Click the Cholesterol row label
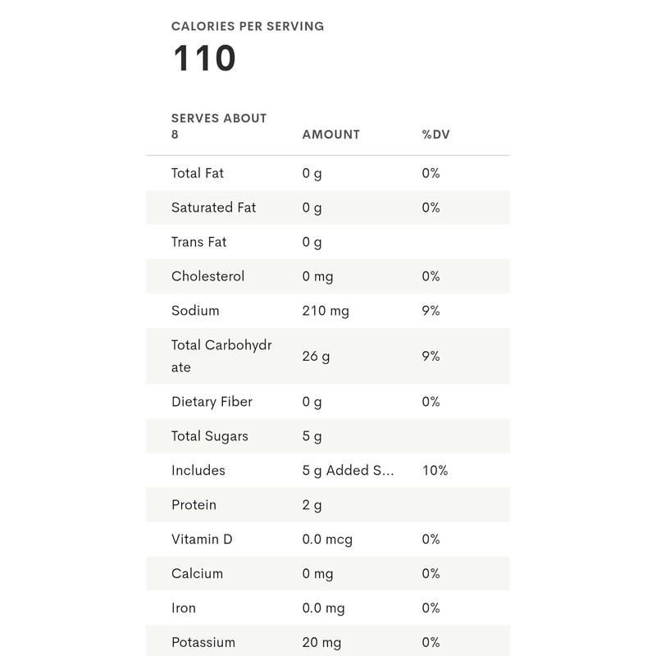Viewport: 656px width, 656px height. [207, 276]
